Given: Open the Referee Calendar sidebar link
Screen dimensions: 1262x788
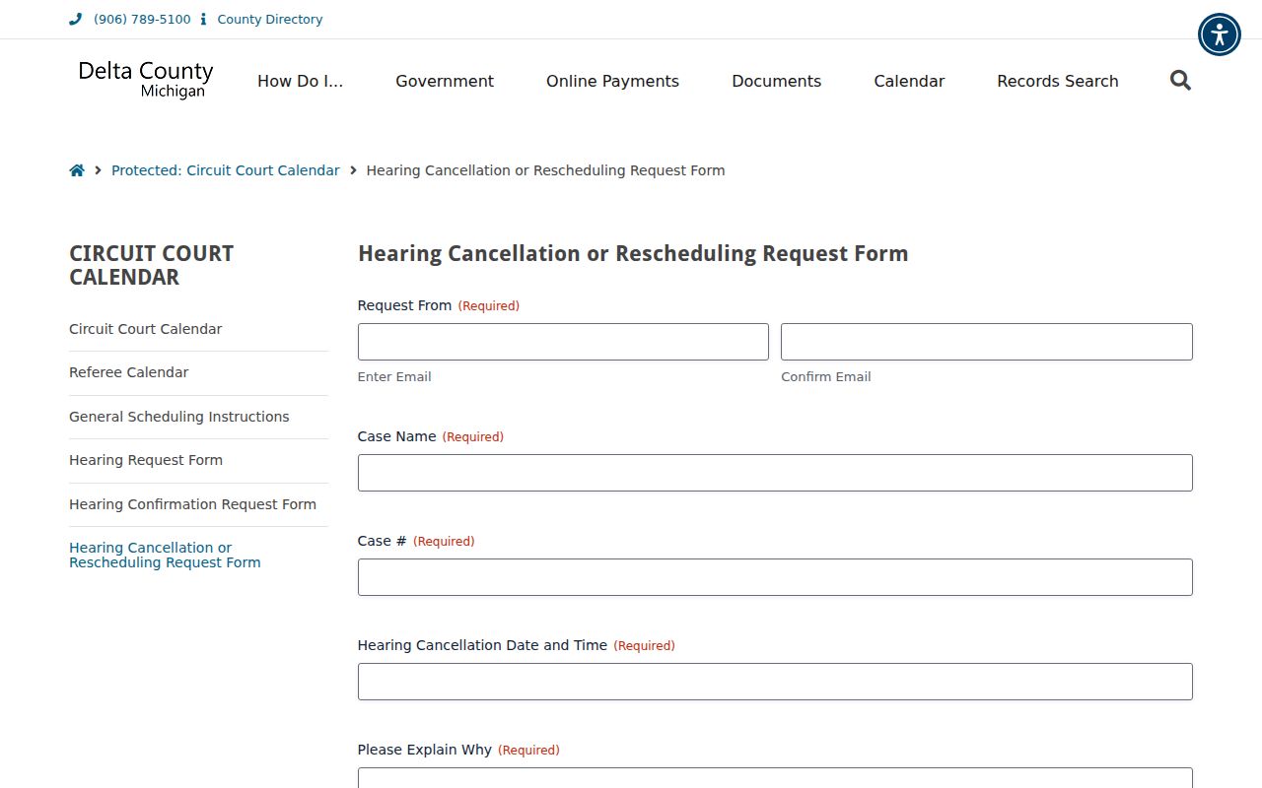Looking at the screenshot, I should pos(128,372).
